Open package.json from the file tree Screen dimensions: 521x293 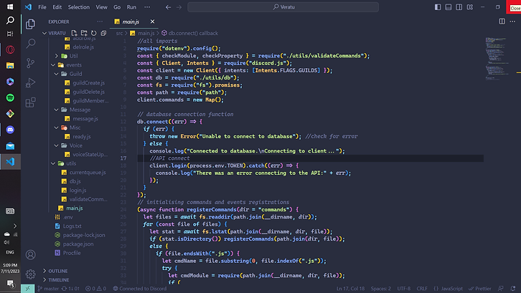click(78, 244)
